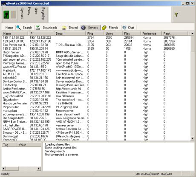
Task: Switch to the Search tab label
Action: (27, 28)
